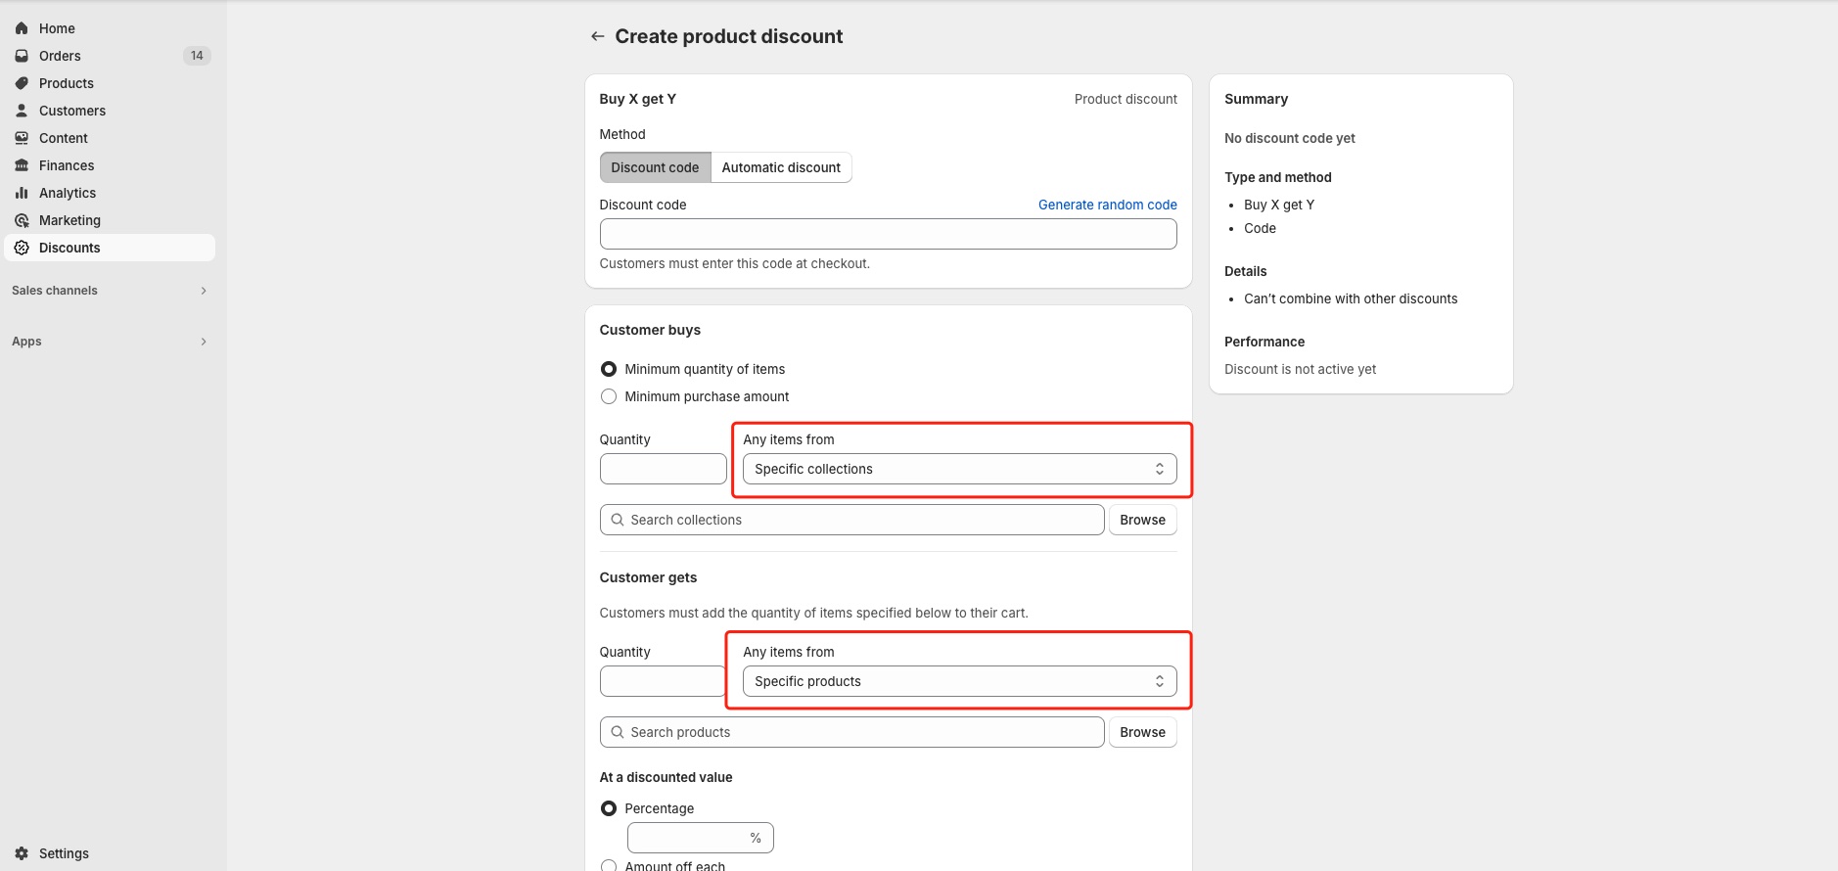Open the Specific collections dropdown

[959, 469]
